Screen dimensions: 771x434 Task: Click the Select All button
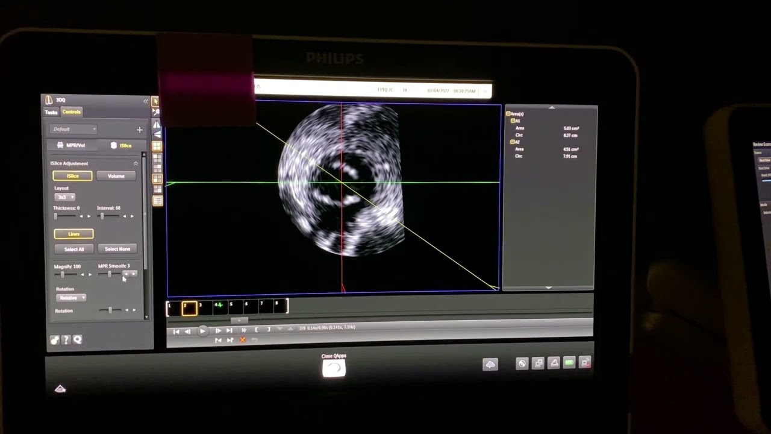pos(74,249)
